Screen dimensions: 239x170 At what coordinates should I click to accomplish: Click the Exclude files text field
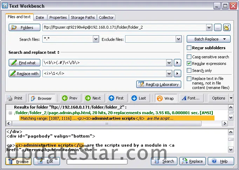coord(150,39)
